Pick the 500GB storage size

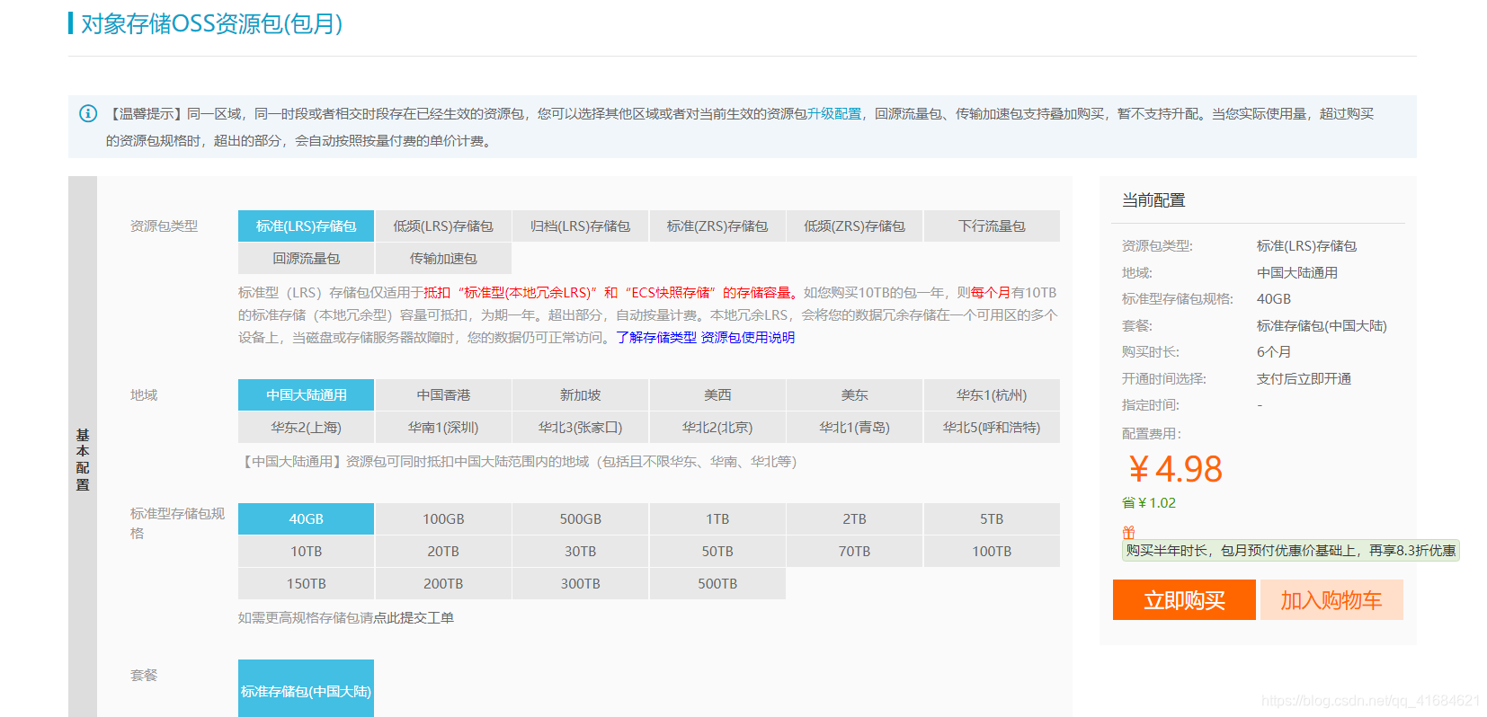(580, 519)
